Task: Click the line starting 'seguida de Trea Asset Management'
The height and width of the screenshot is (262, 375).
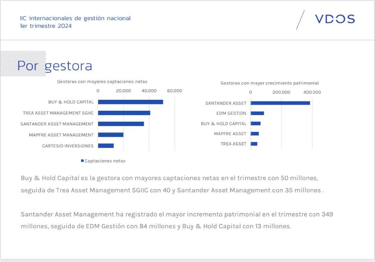Action: 172,190
